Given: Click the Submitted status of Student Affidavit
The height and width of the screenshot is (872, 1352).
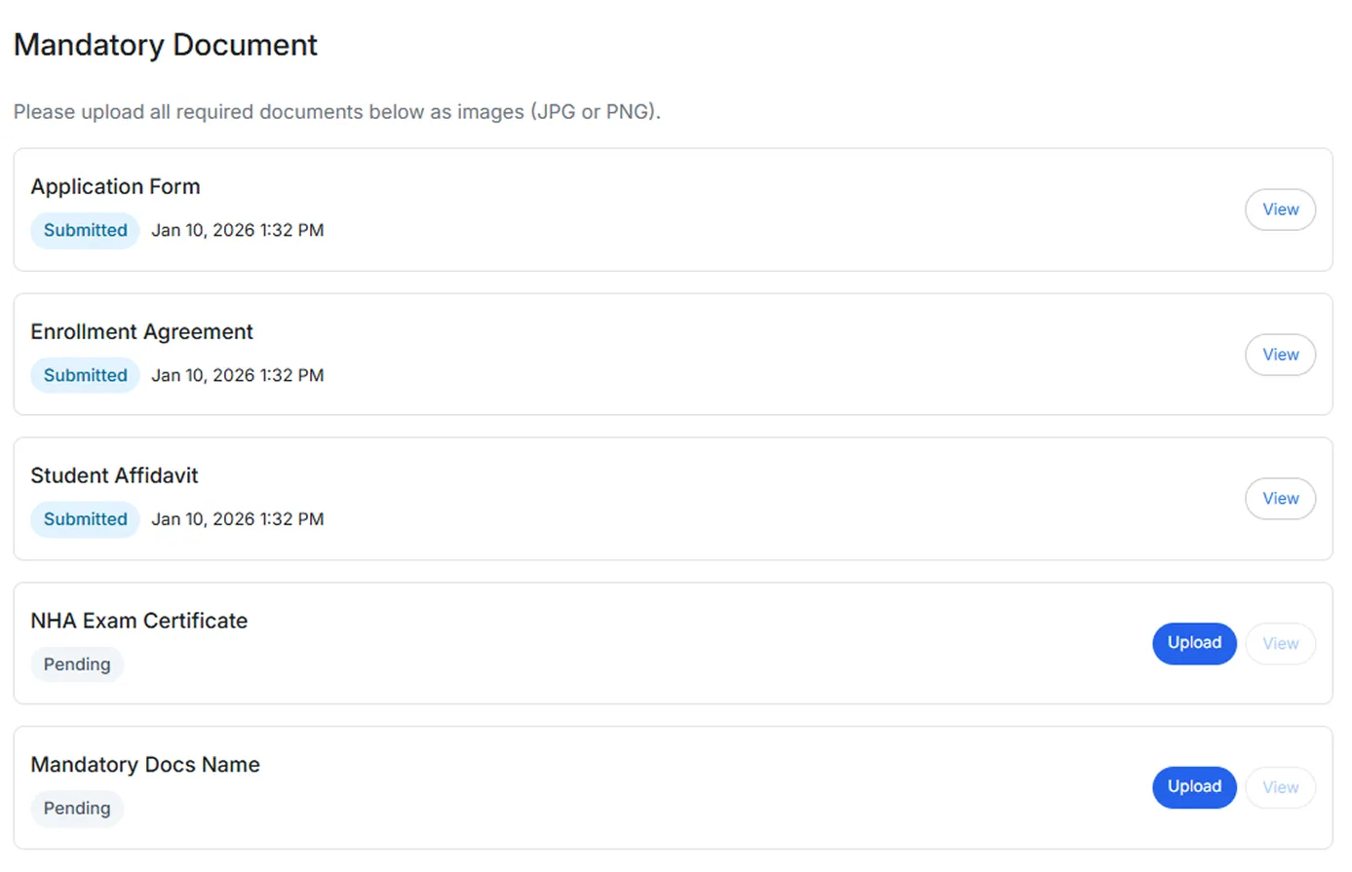Looking at the screenshot, I should pos(85,519).
